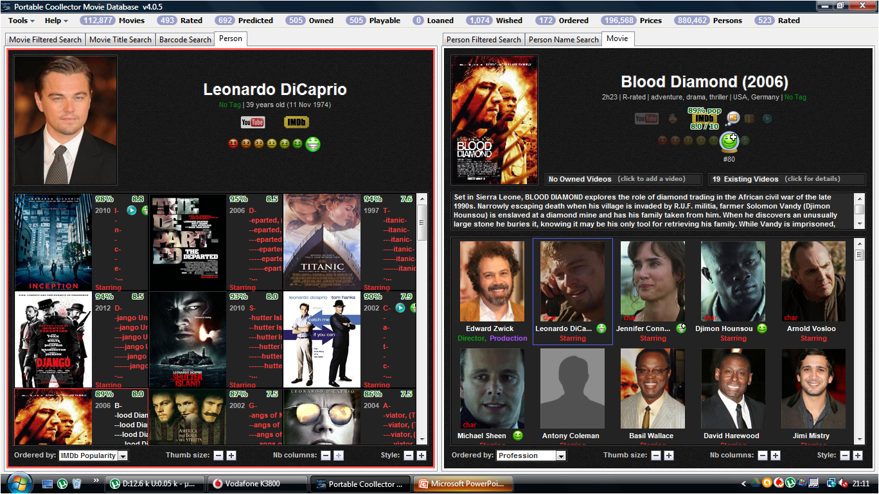Viewport: 879px width, 494px height.
Task: Click the green smiley next to Leonardo DiCaprio cast
Action: (601, 328)
